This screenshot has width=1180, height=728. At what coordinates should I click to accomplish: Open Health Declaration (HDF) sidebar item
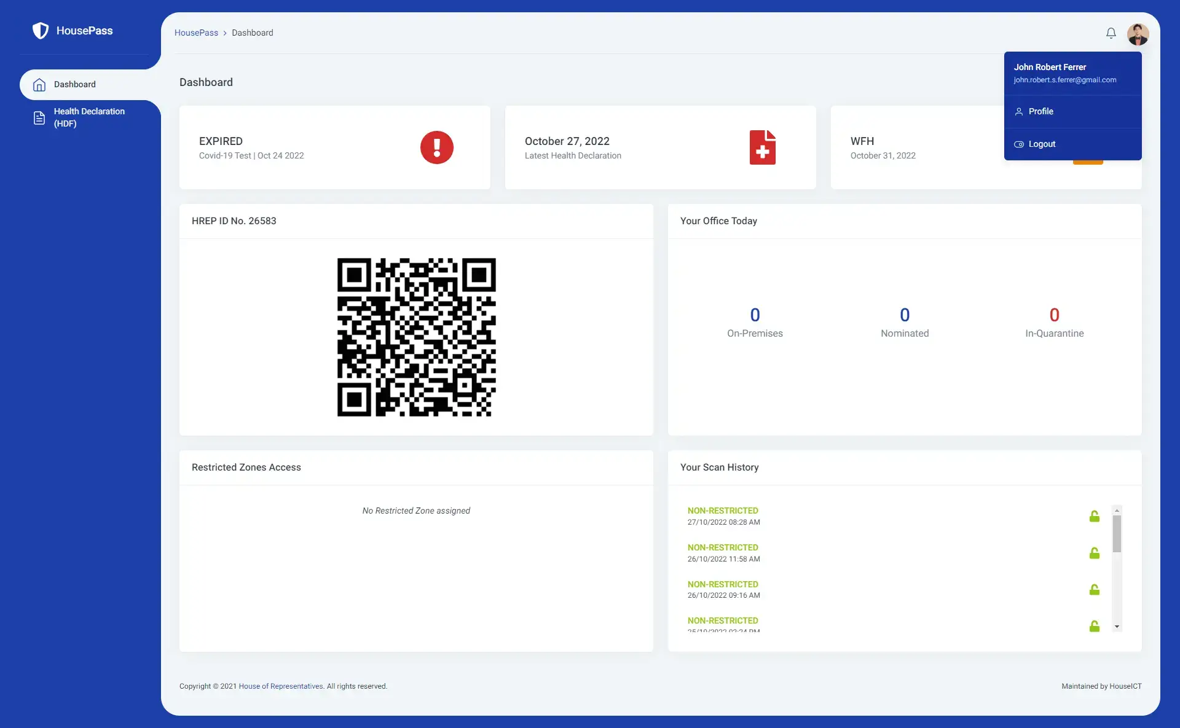[x=89, y=117]
